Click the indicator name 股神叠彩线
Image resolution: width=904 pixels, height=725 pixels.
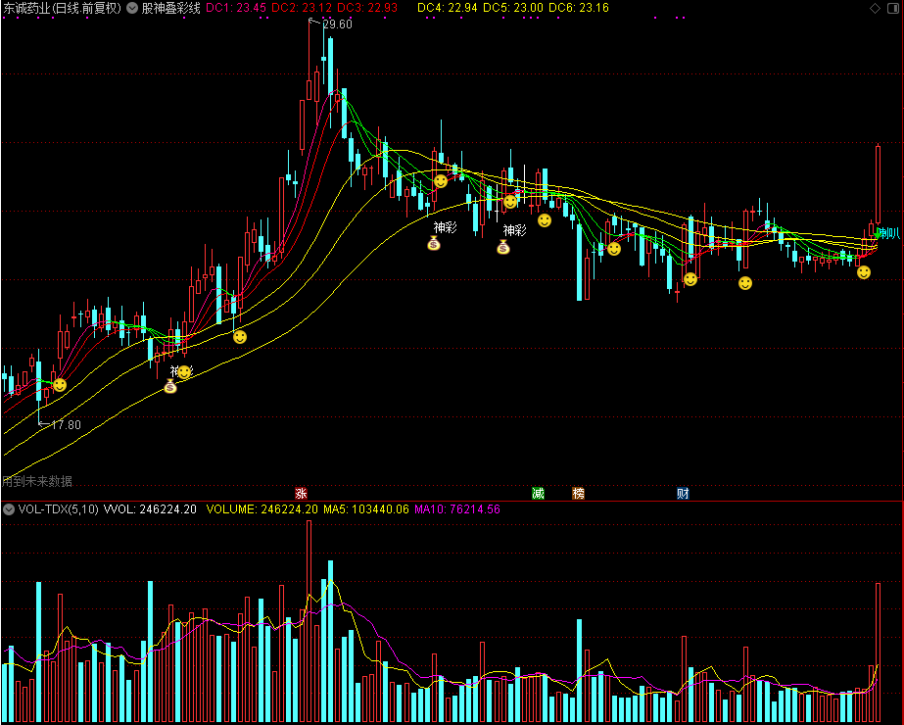(170, 8)
